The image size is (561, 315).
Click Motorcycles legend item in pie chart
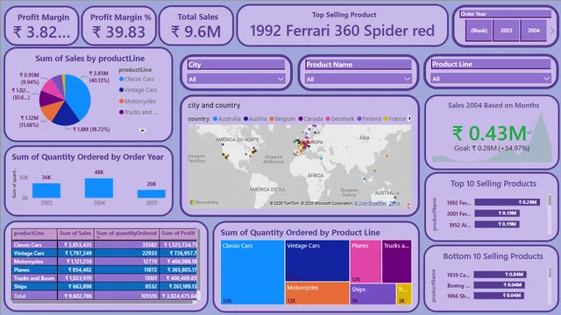point(138,101)
